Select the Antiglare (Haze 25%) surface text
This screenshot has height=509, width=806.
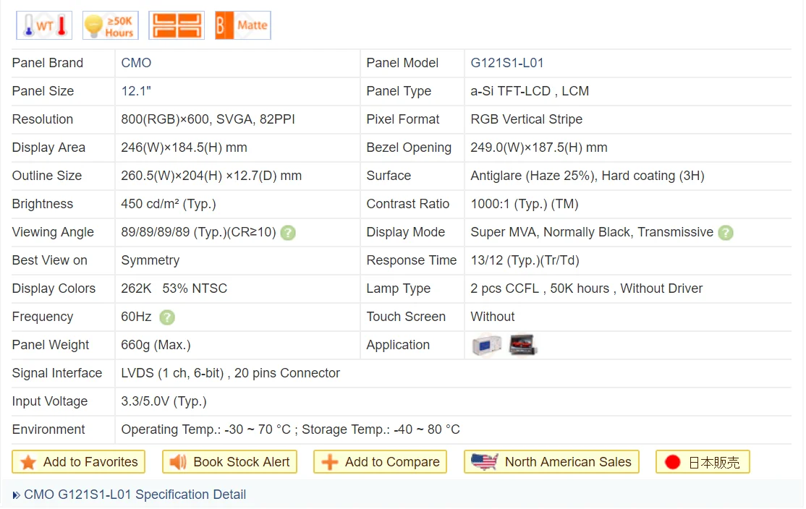[587, 176]
